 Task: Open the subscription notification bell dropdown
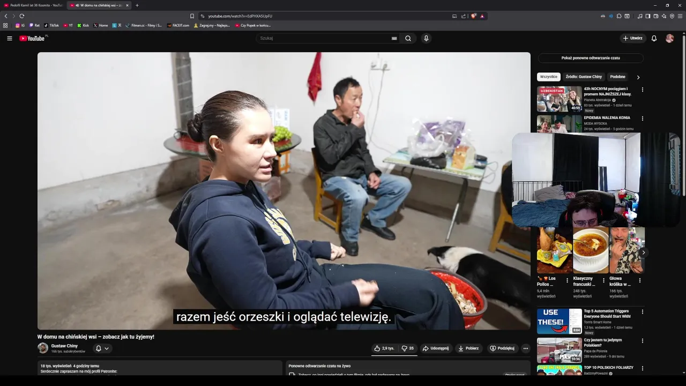pos(102,348)
